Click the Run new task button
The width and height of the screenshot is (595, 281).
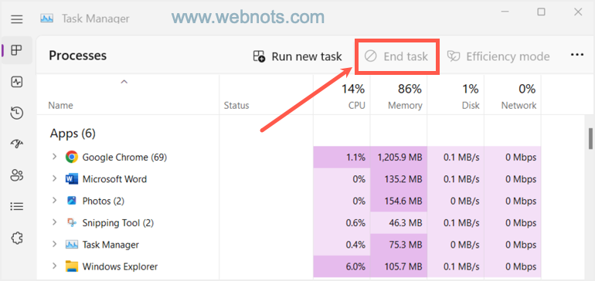point(297,56)
